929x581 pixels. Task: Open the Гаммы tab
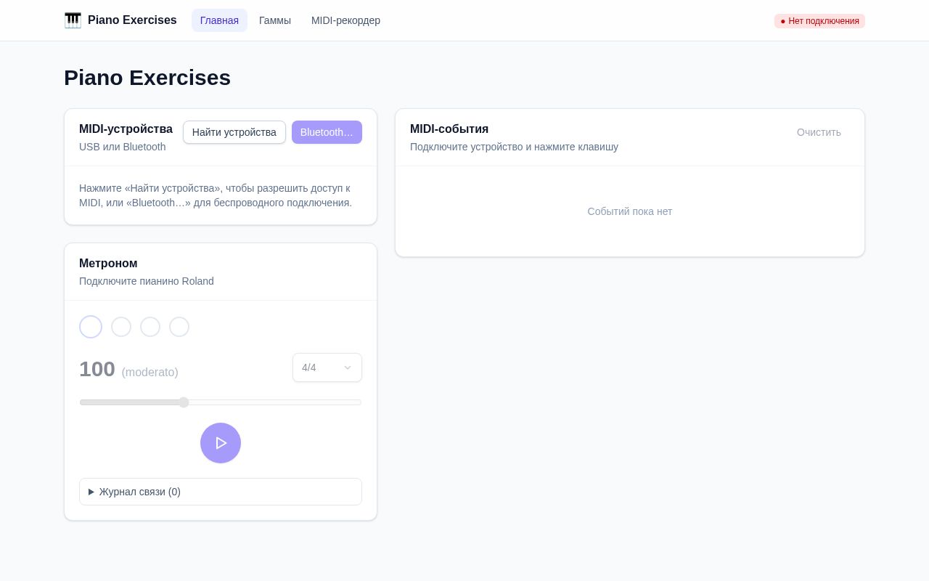point(275,20)
